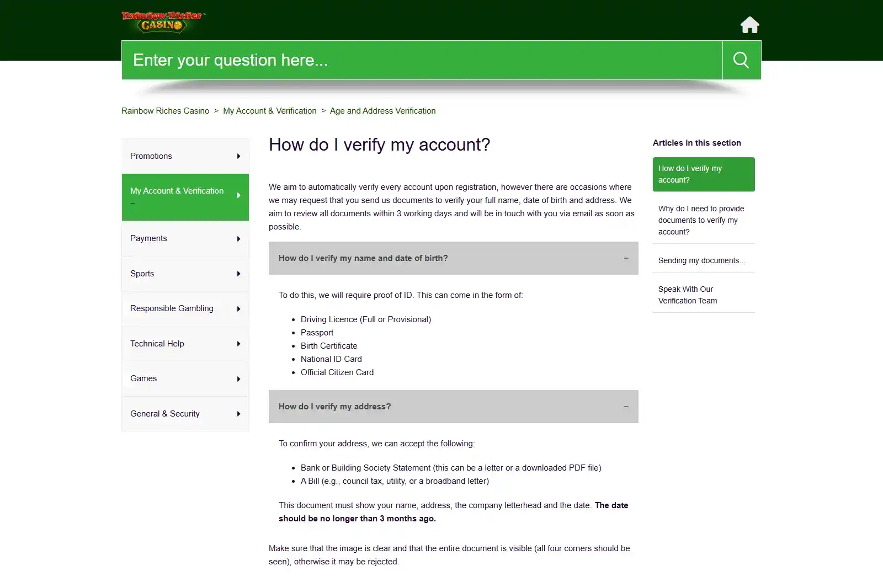
Task: Click the 'Birth Certificate' list item
Action: click(x=329, y=346)
